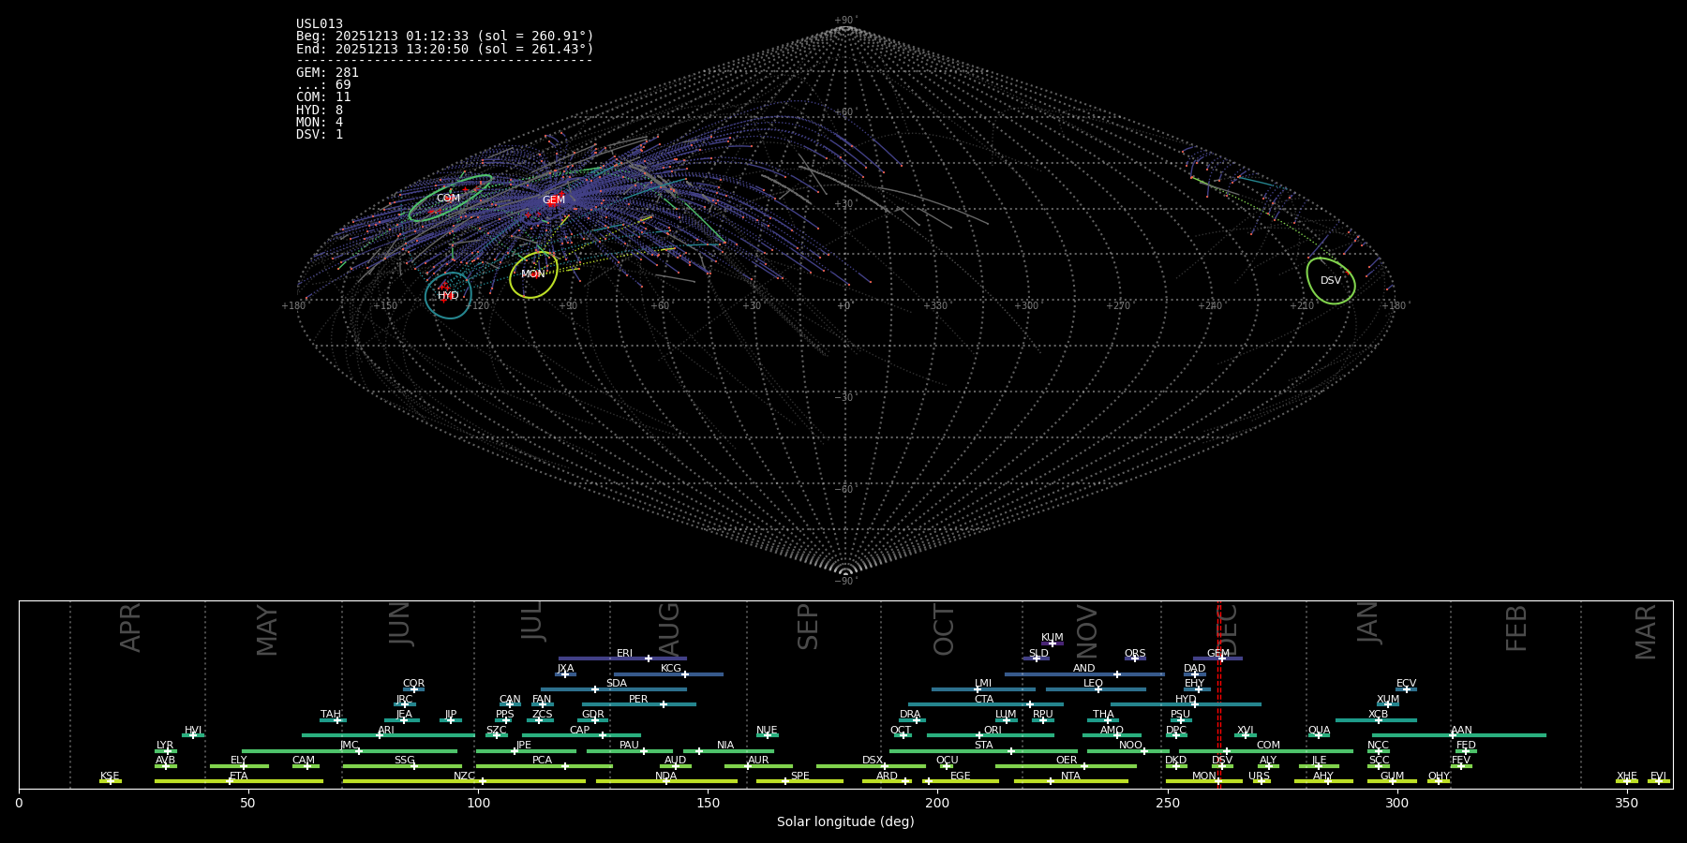Image resolution: width=1687 pixels, height=843 pixels.
Task: Click the SLD shower label in timeline
Action: point(1038,654)
